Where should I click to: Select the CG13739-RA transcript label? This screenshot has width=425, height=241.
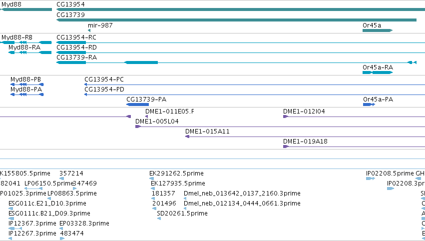pos(77,57)
